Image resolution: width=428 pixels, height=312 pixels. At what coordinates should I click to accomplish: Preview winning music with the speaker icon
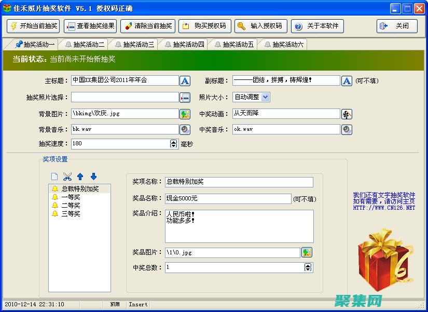[x=347, y=129]
